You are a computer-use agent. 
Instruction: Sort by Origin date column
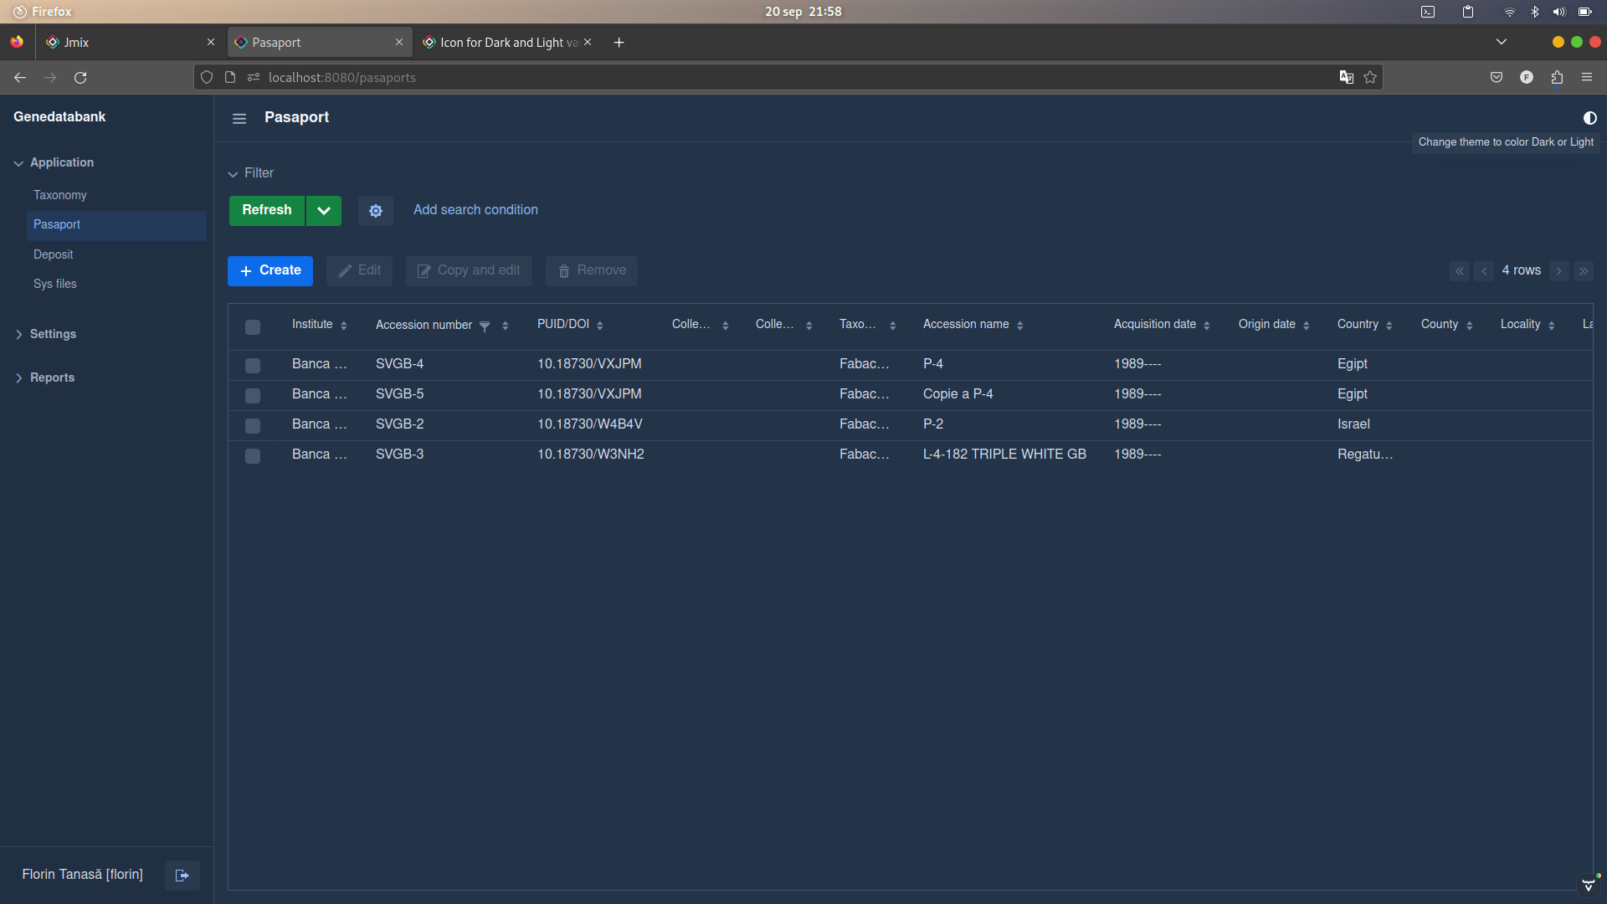point(1307,326)
